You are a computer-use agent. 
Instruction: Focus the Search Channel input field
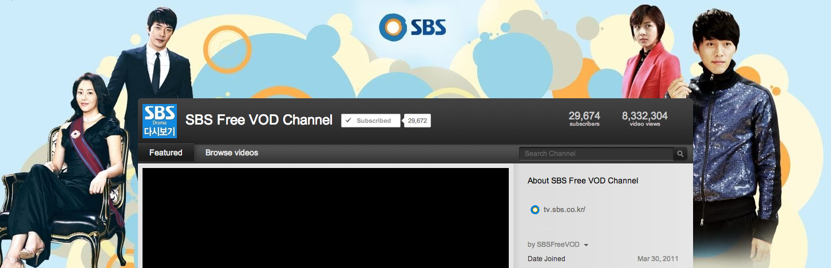[x=595, y=154]
